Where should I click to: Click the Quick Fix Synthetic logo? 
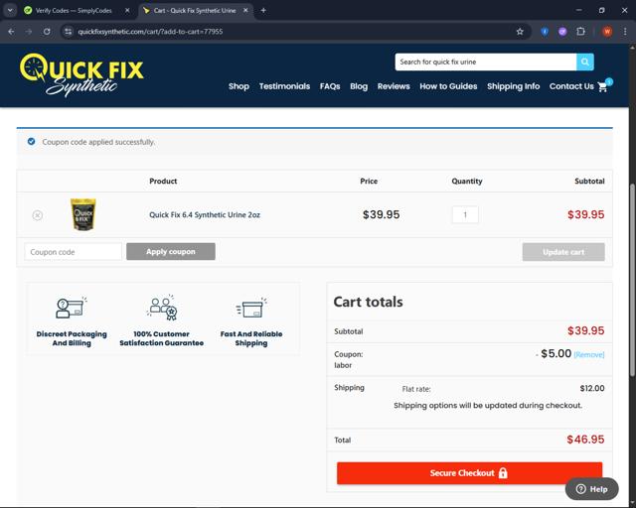(81, 74)
